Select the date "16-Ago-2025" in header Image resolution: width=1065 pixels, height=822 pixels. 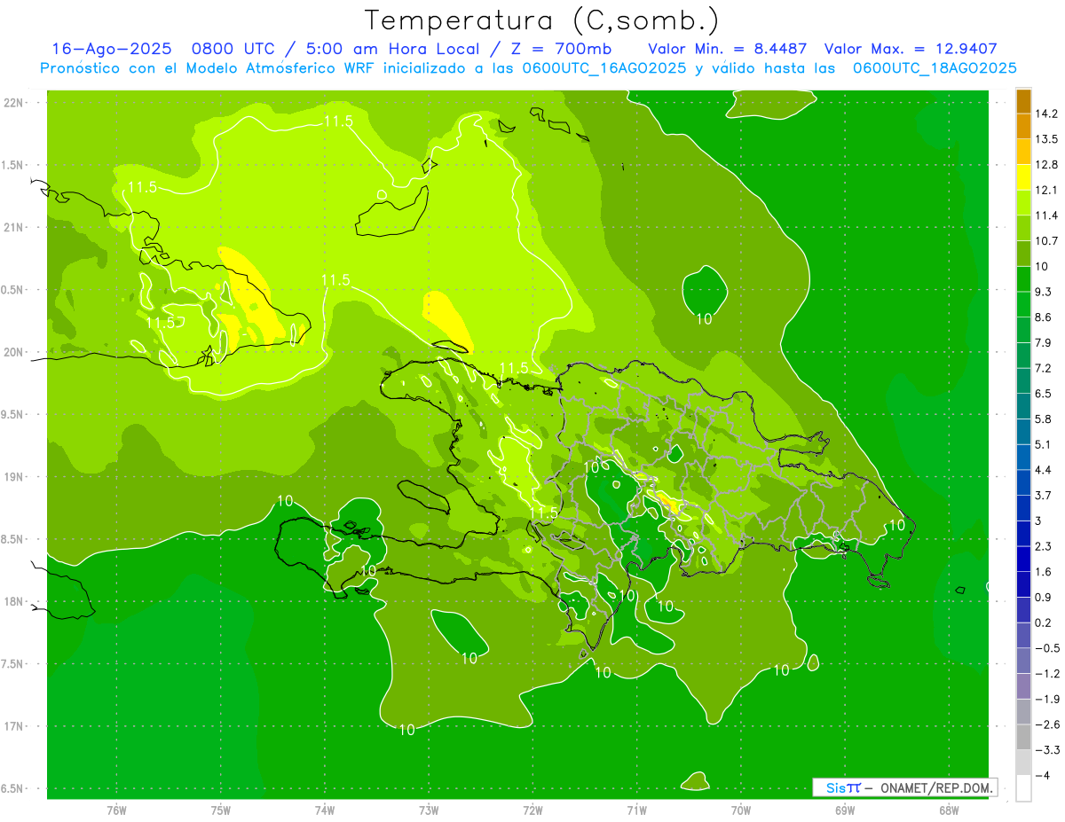111,49
